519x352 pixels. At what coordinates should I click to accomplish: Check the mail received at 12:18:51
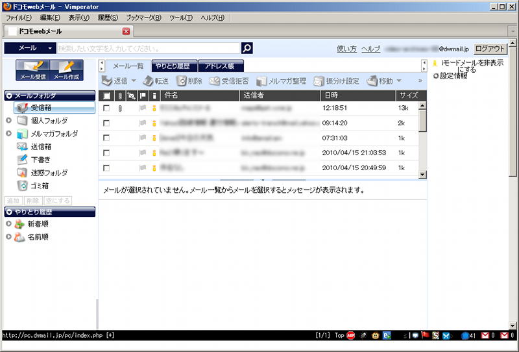[106, 108]
